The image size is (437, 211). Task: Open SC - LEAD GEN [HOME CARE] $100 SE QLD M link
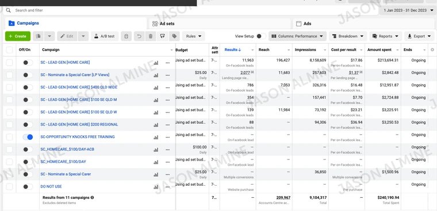coord(79,100)
